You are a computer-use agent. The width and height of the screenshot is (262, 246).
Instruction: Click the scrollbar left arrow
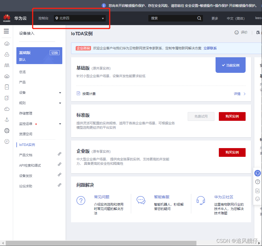[x=3, y=243]
